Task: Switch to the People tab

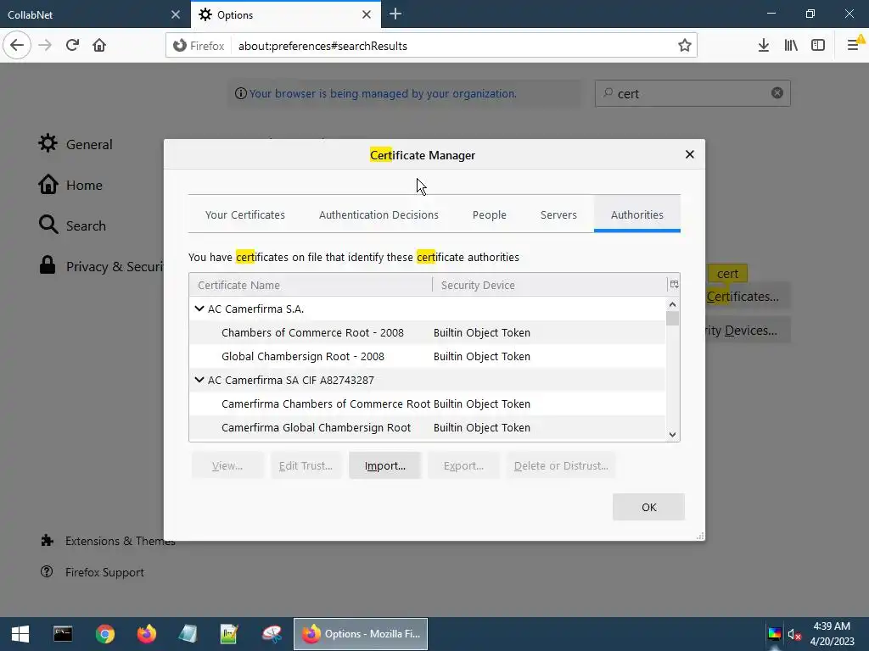Action: pyautogui.click(x=490, y=214)
